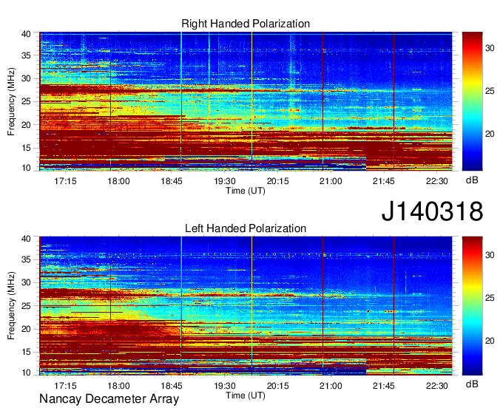
Task: Click the 'Frequency (MHz)' axis label of the Right Handed plot
Action: click(x=11, y=101)
